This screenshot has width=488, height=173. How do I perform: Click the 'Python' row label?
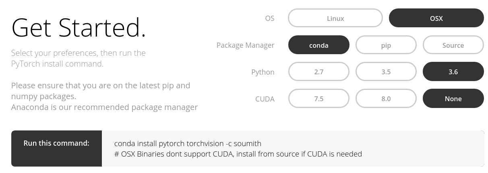point(263,72)
